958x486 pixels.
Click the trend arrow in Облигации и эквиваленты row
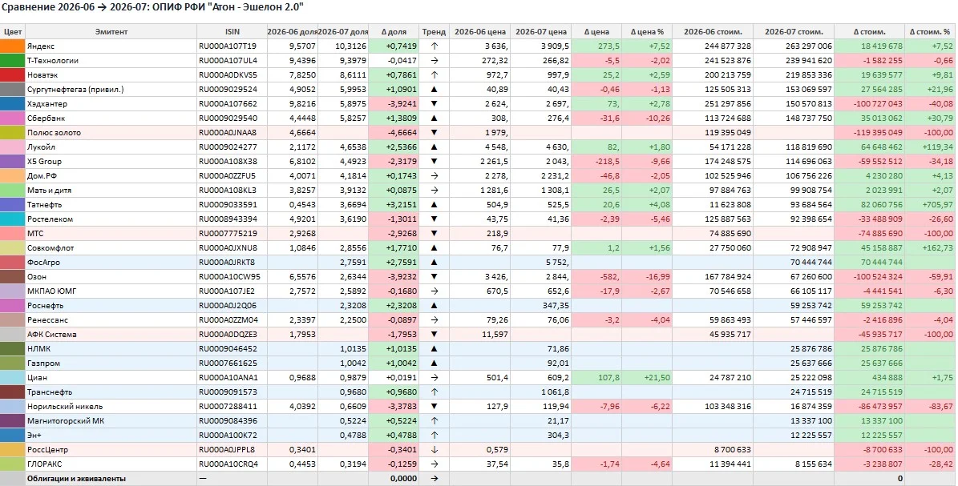435,479
